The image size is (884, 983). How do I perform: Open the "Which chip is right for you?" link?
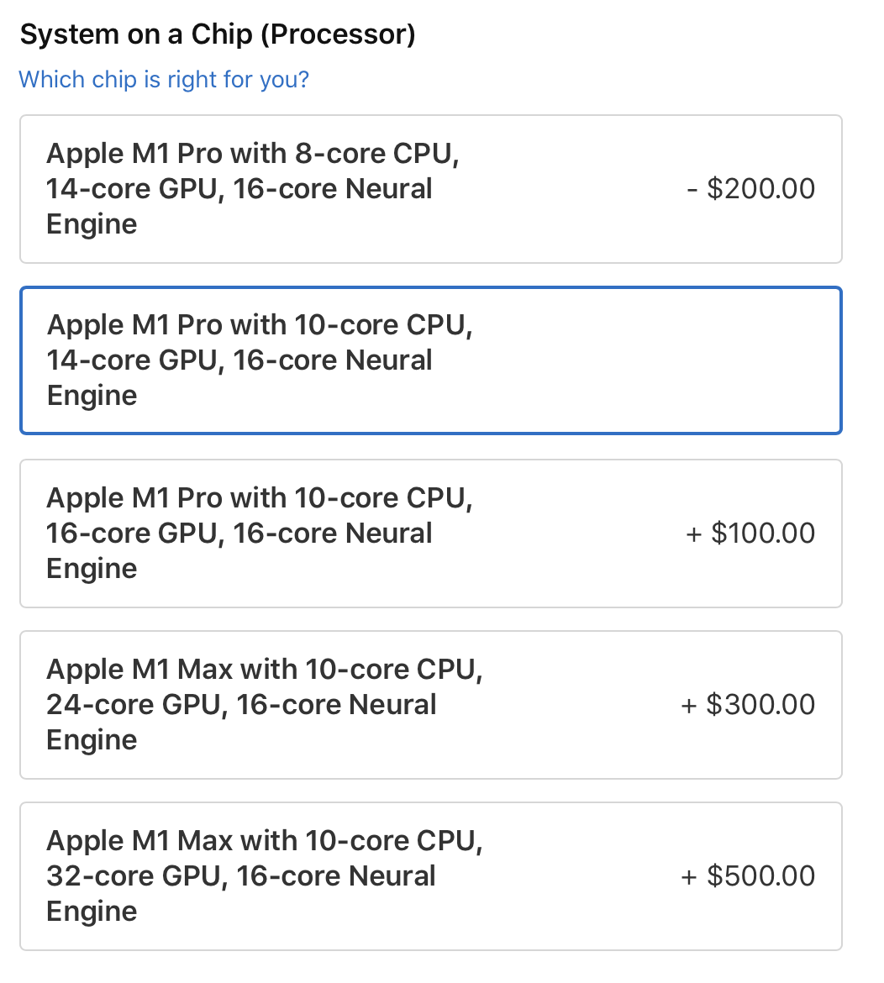click(164, 80)
